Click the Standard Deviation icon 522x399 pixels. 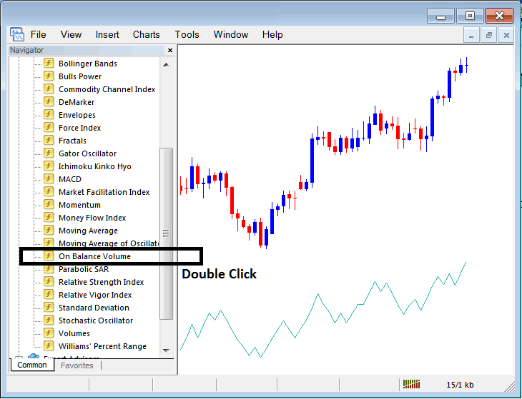(49, 308)
